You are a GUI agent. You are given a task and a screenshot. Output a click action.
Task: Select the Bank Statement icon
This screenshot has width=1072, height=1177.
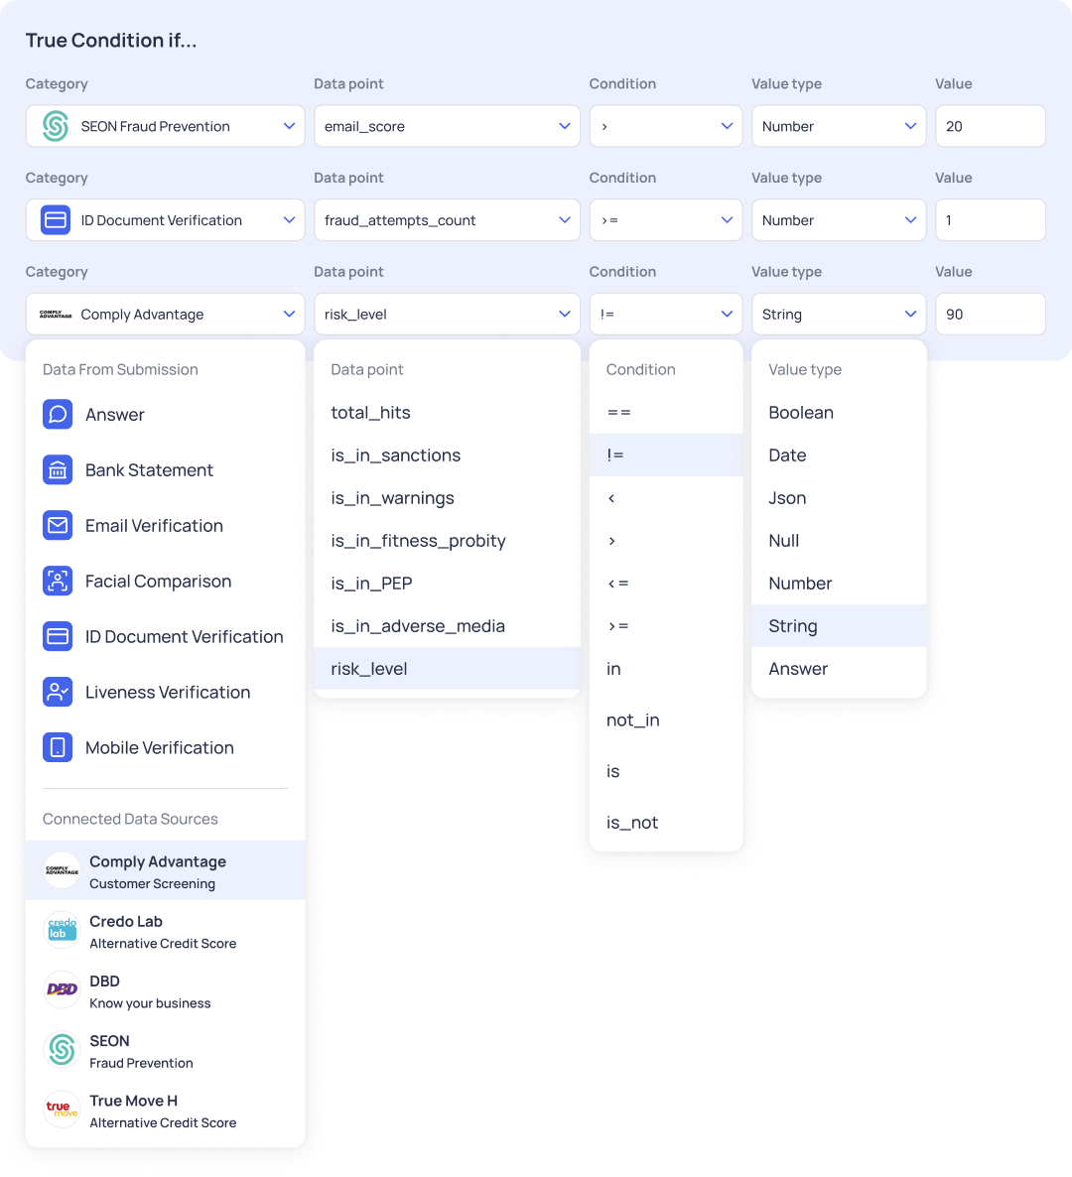(x=58, y=469)
